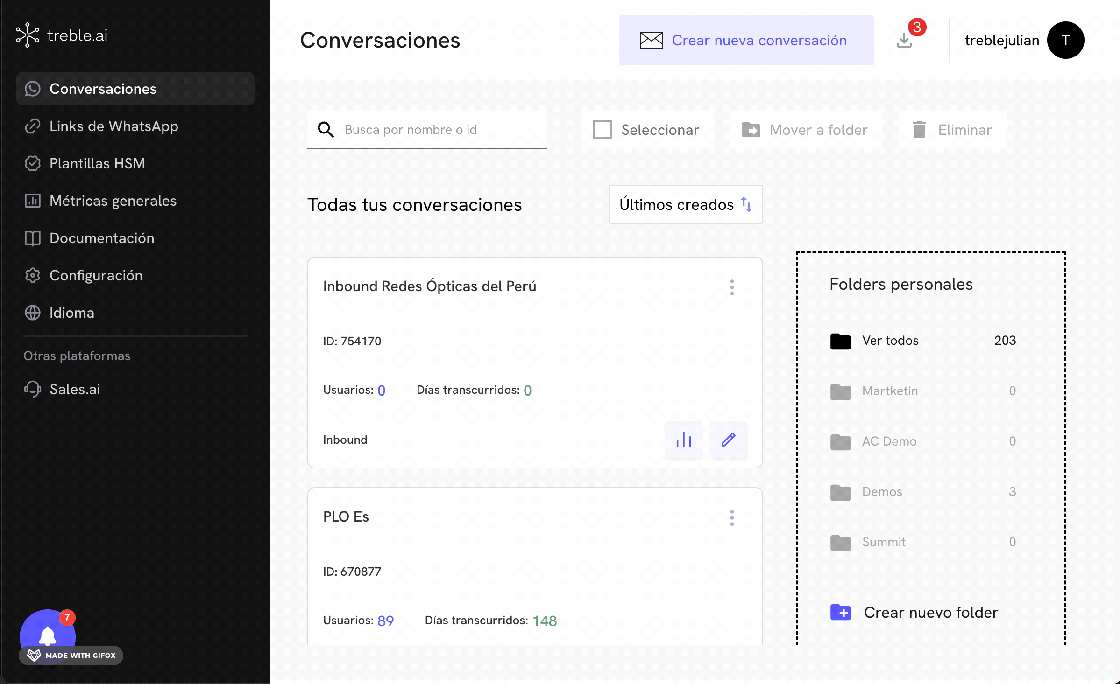Open Métricas generales sidebar item
The height and width of the screenshot is (684, 1120).
coord(113,201)
